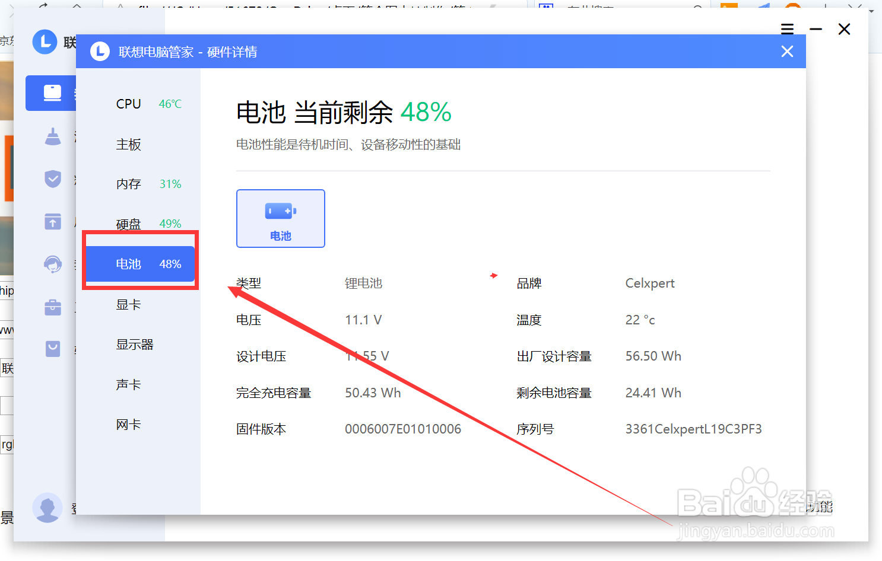The image size is (882, 561).
Task: Click the security protection shield icon
Action: click(x=53, y=179)
